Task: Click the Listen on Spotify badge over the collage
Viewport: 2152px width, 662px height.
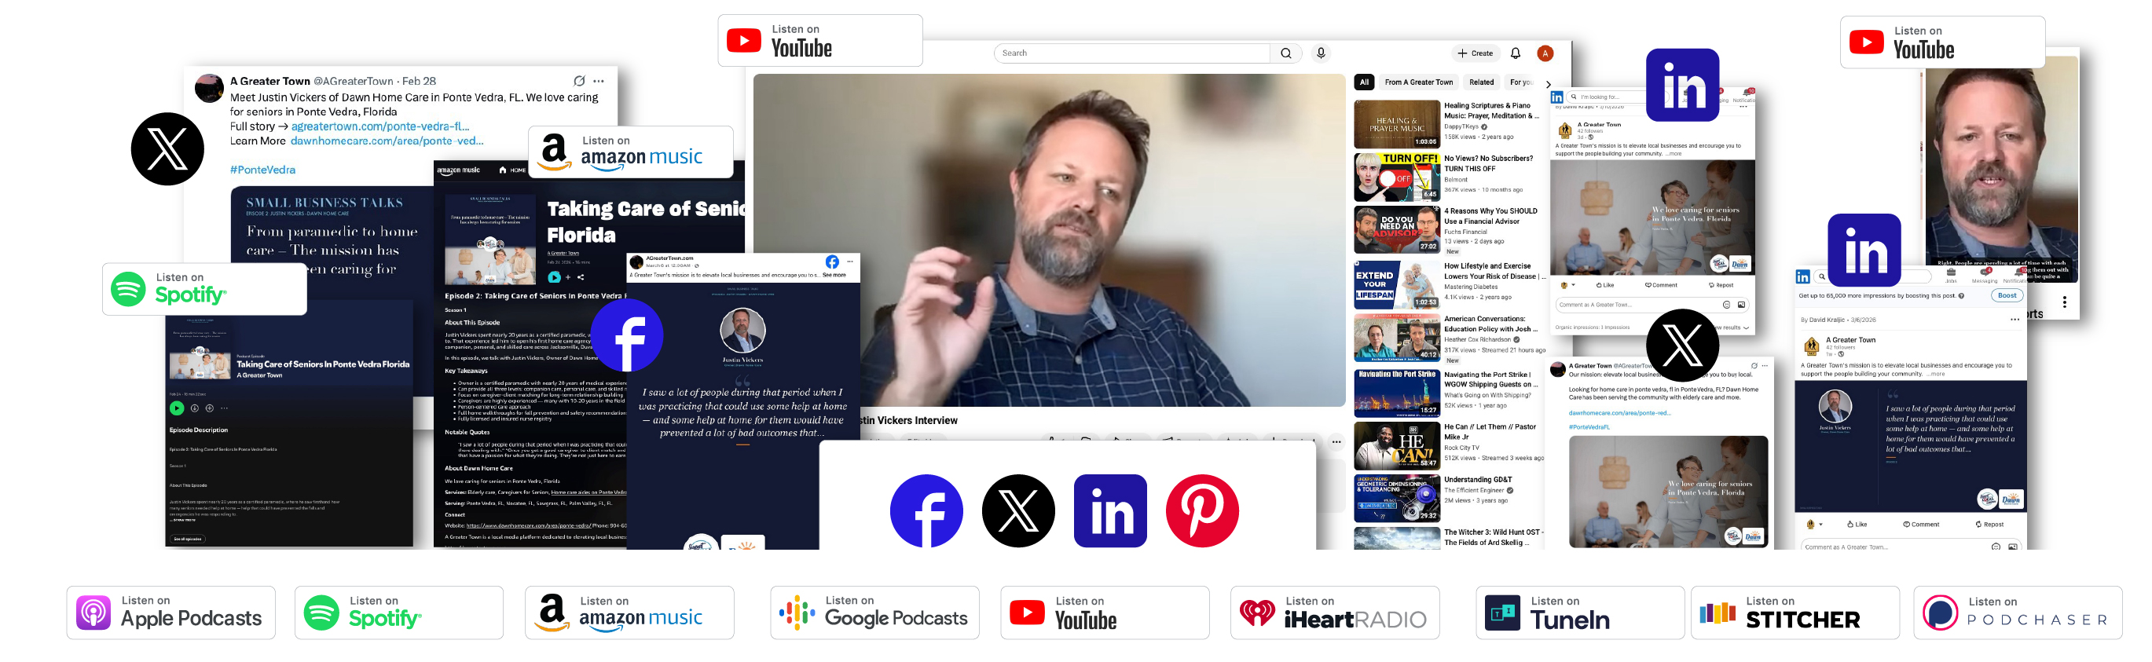Action: click(x=205, y=289)
